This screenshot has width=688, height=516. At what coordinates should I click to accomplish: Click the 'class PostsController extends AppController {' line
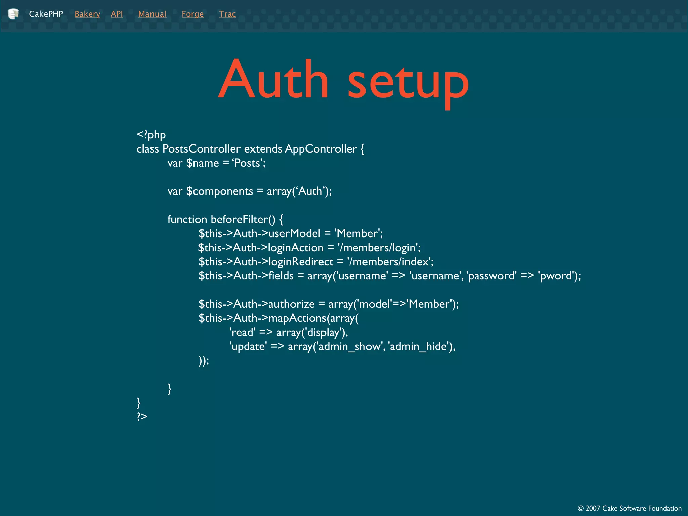pos(251,149)
